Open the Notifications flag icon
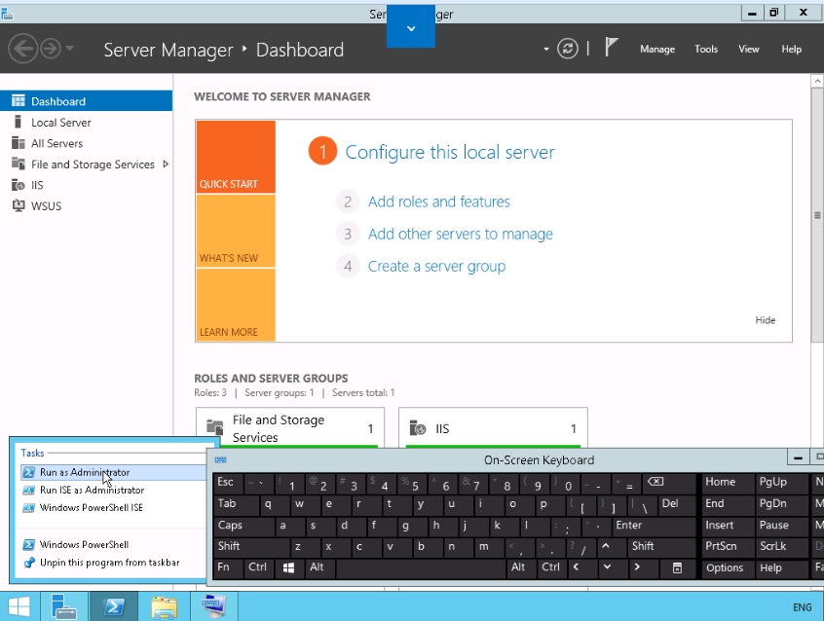The image size is (824, 621). [612, 48]
